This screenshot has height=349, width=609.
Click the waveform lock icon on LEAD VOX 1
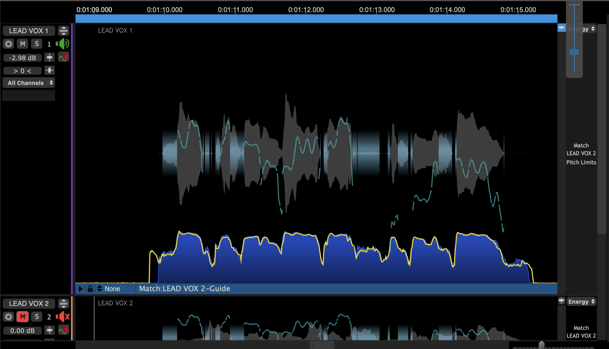64,57
